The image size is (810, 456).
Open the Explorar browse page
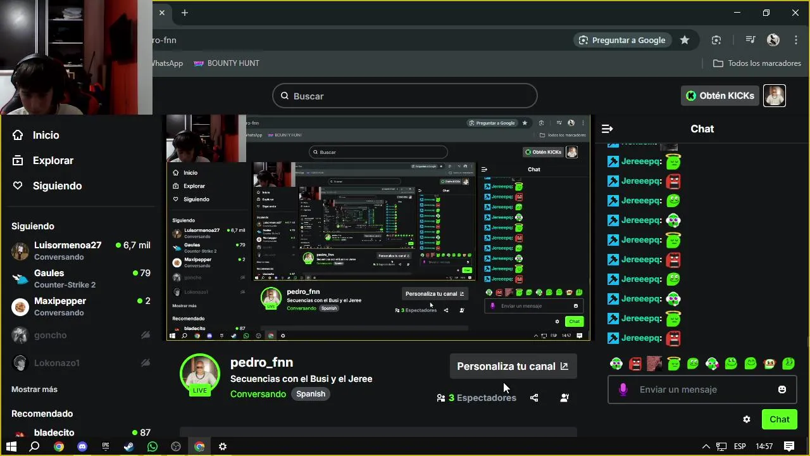pyautogui.click(x=43, y=160)
